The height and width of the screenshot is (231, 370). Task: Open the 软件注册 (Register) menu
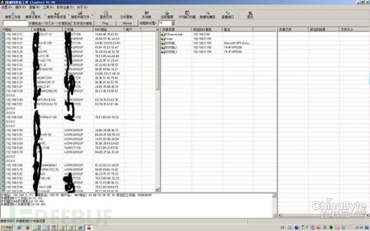click(65, 7)
